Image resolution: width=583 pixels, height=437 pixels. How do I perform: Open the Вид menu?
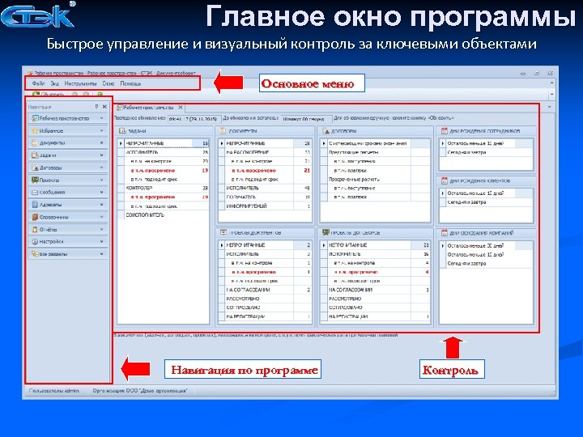pos(55,83)
